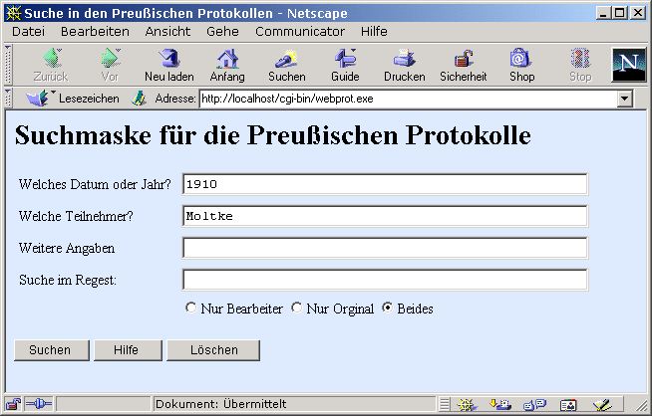Click the Netscape title bar application icon

14,13
